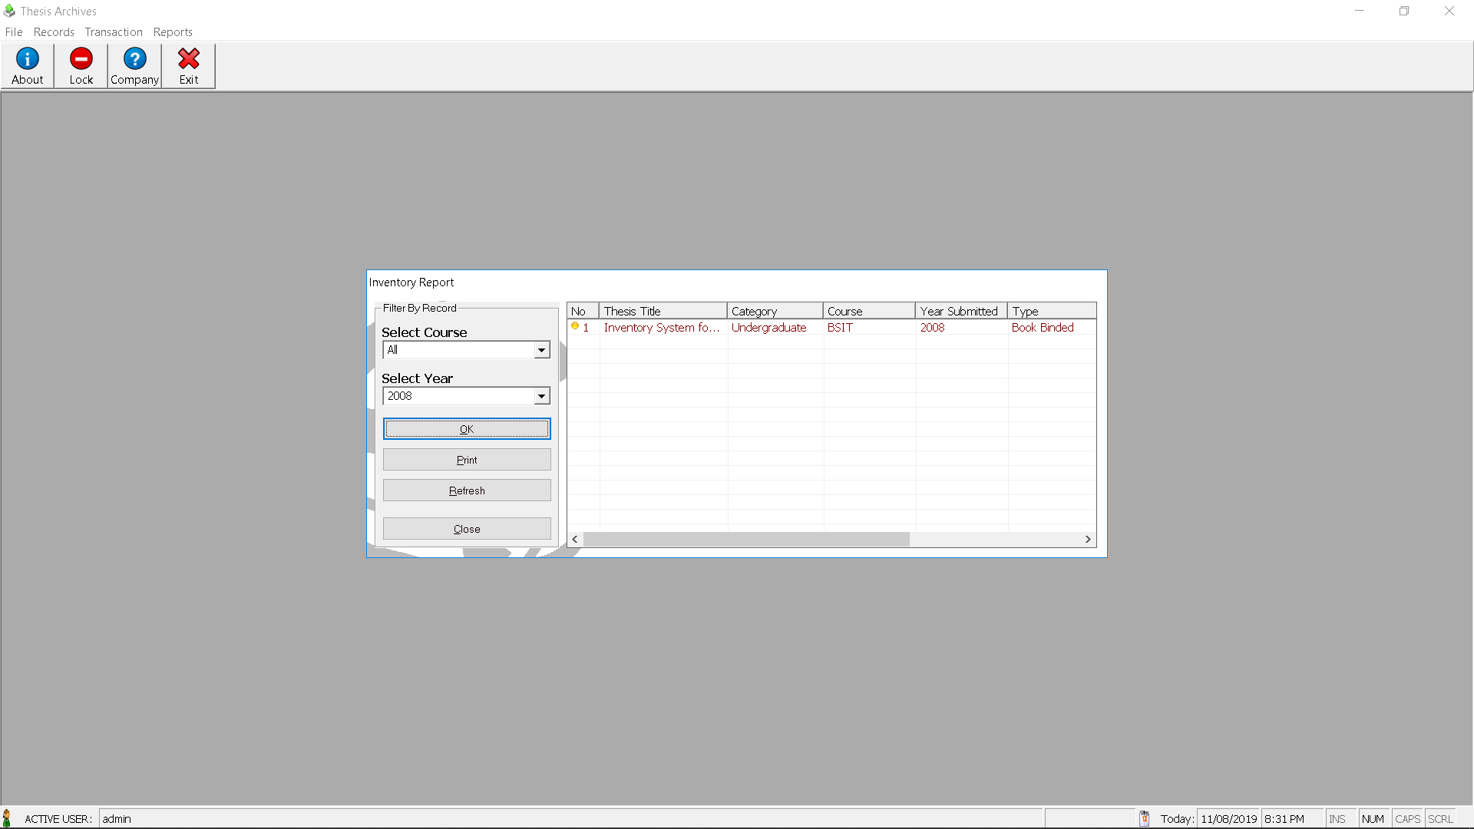
Task: Click the Type column header
Action: tap(1052, 311)
